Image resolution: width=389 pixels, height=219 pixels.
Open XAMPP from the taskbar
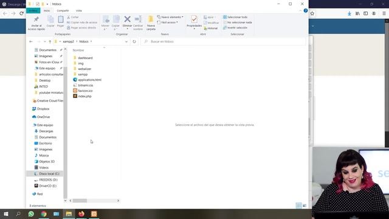pos(94,214)
